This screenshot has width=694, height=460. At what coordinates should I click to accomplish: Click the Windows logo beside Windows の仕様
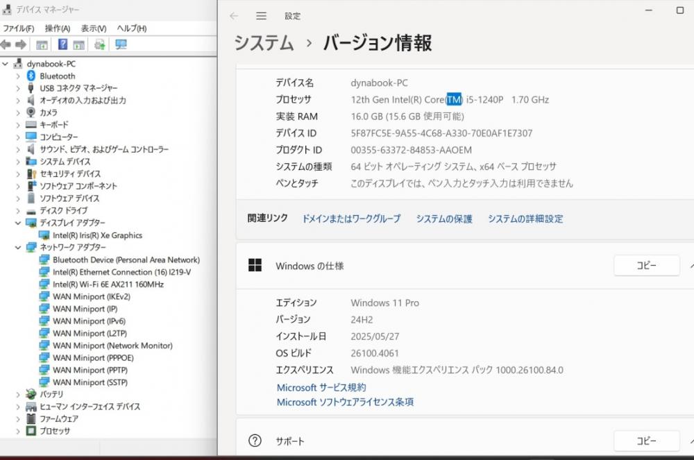click(255, 265)
